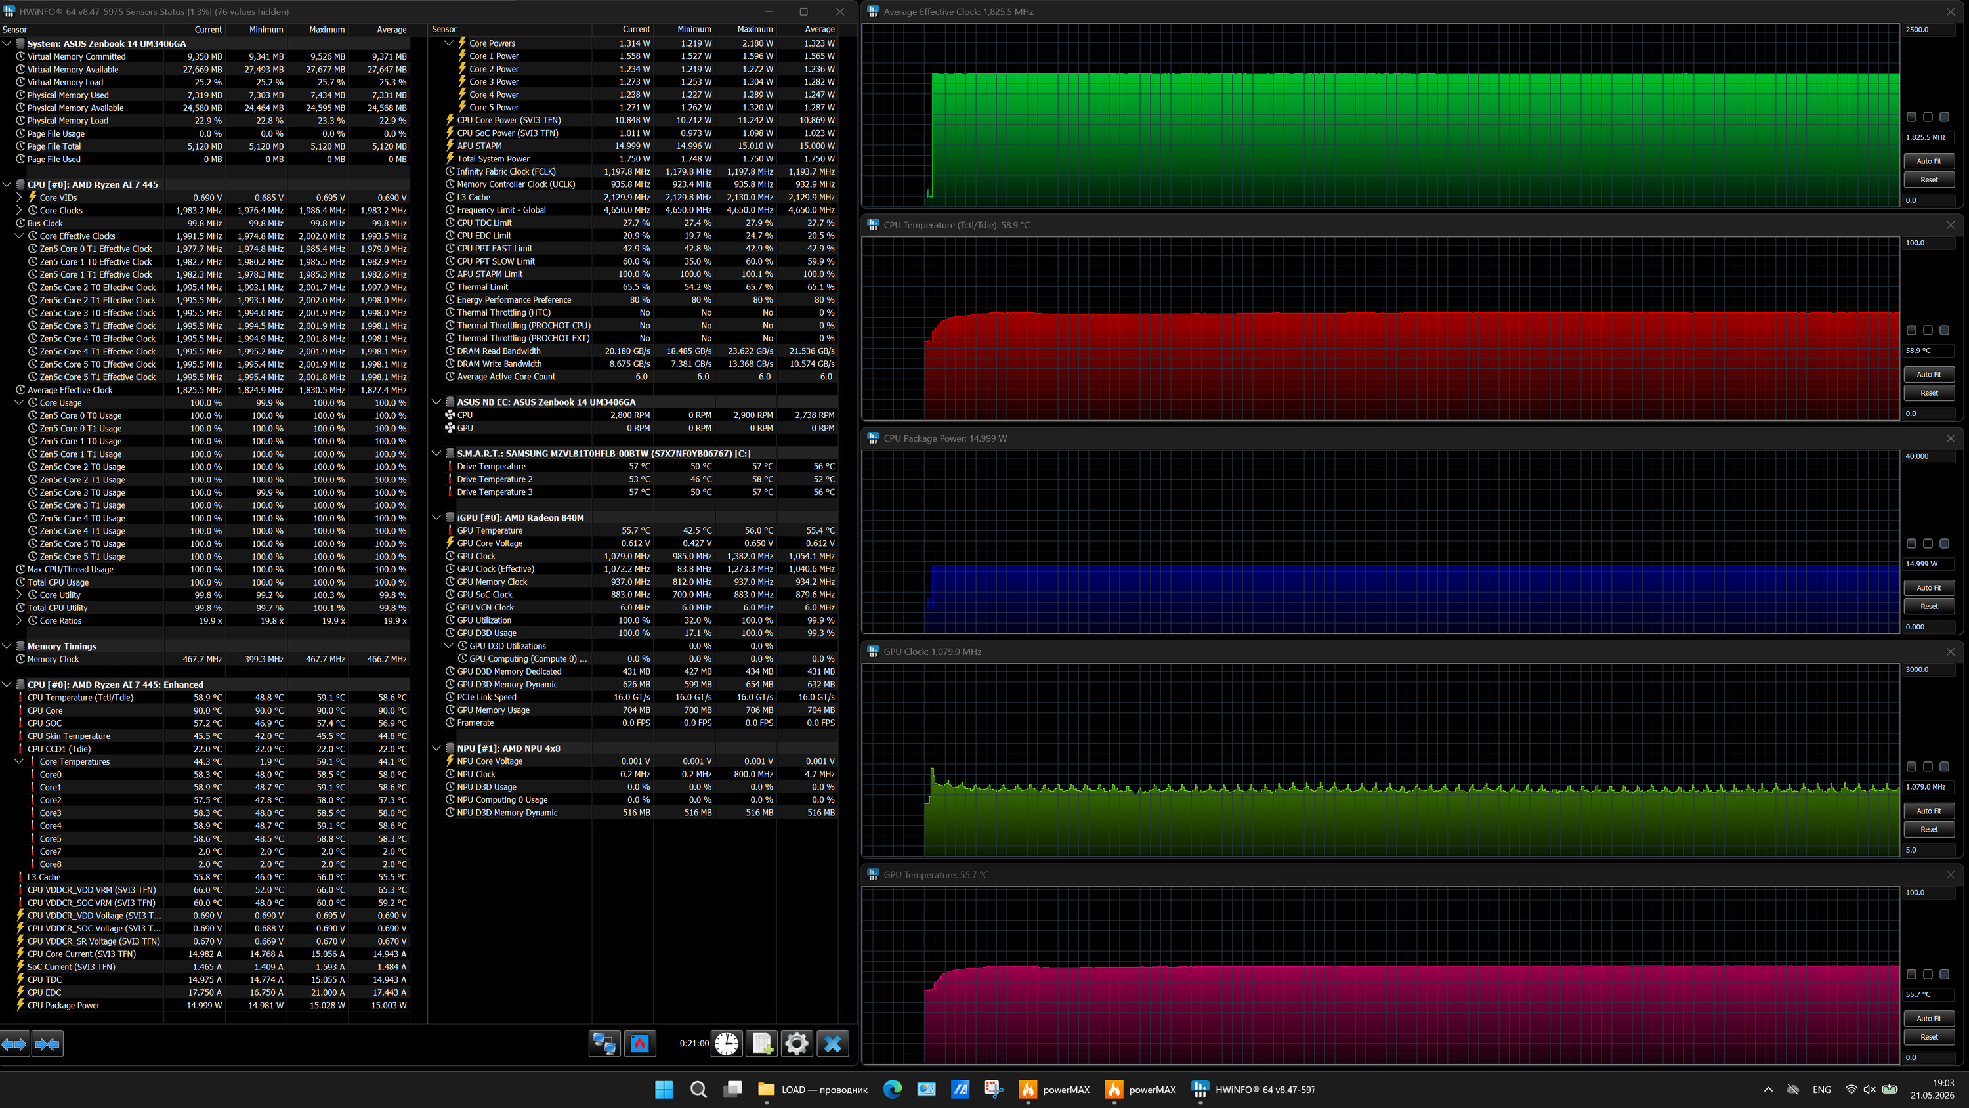Click Auto Fit in the GPU Temperature graph
1969x1108 pixels.
[x=1928, y=1019]
